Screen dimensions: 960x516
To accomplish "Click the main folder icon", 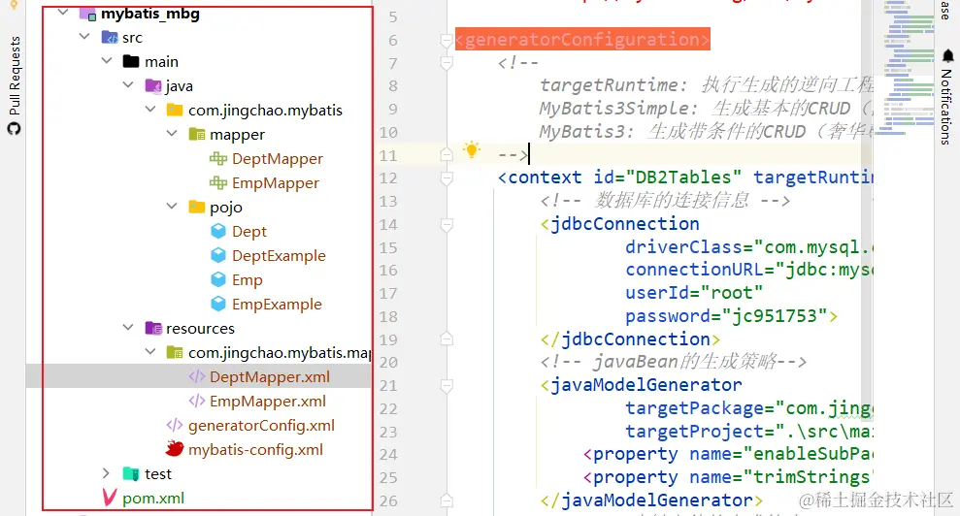I will tap(131, 61).
